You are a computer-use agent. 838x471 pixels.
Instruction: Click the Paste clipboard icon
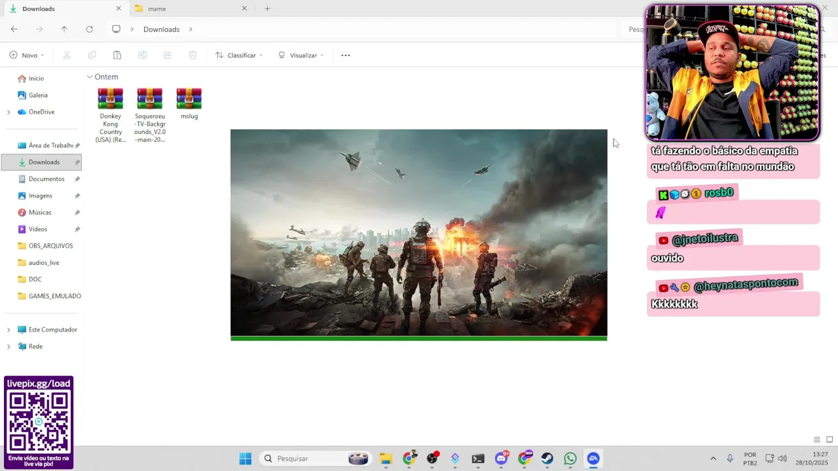pos(117,56)
